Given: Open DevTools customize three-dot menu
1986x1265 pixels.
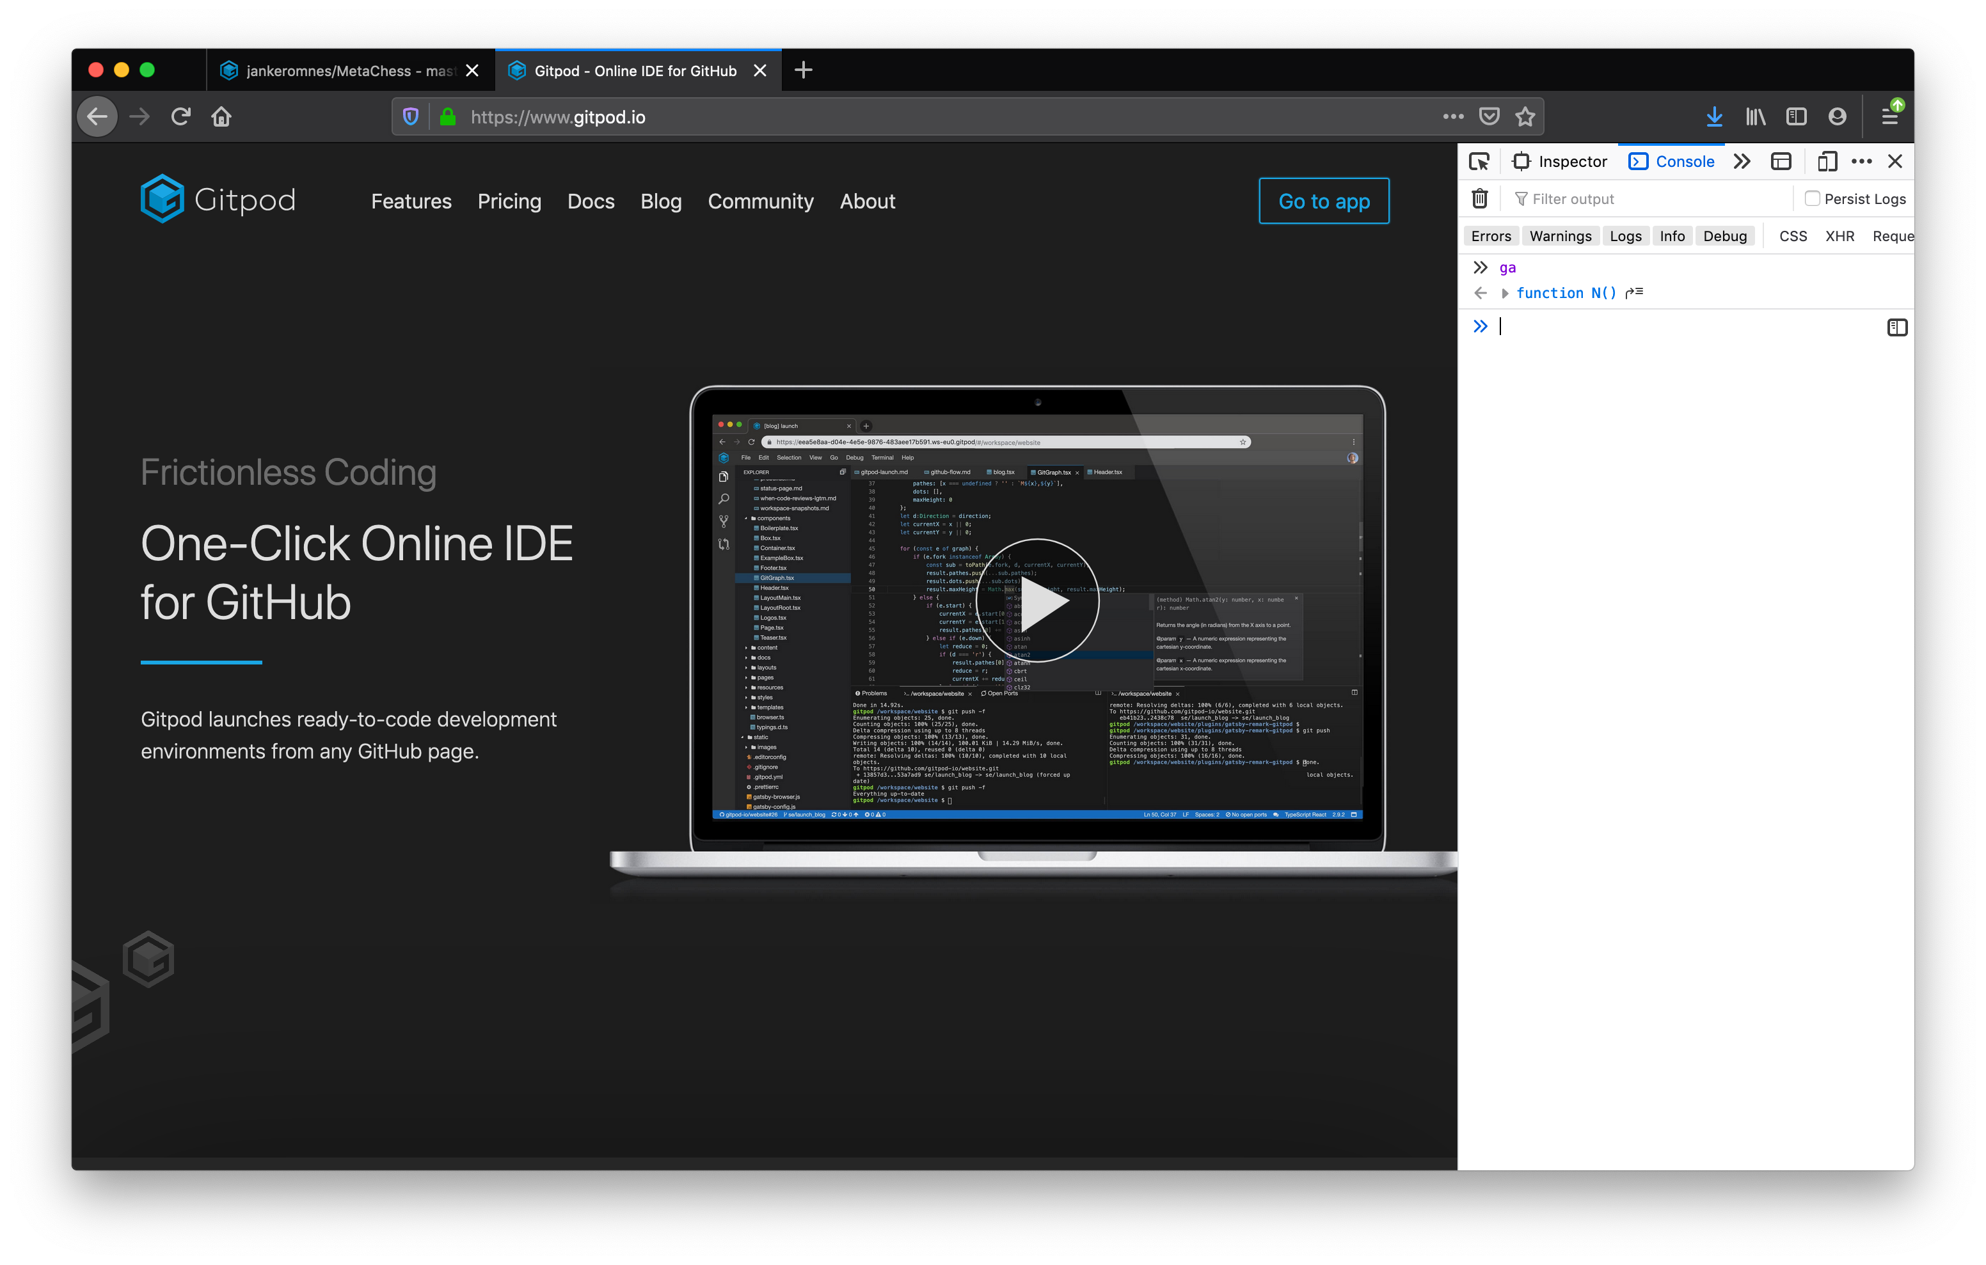Looking at the screenshot, I should pyautogui.click(x=1861, y=162).
